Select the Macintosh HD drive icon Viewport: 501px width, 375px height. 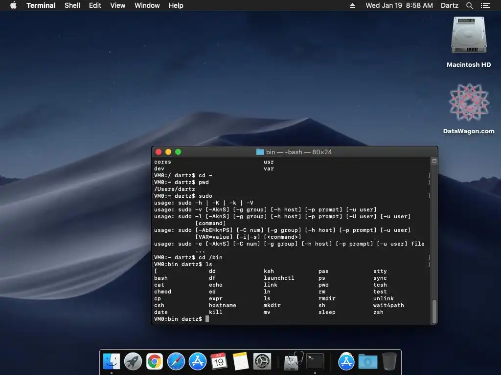(469, 35)
